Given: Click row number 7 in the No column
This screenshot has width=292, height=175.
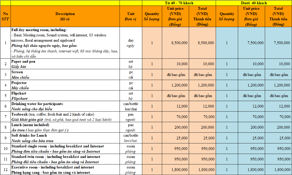Looking at the screenshot, I should pos(5,117).
